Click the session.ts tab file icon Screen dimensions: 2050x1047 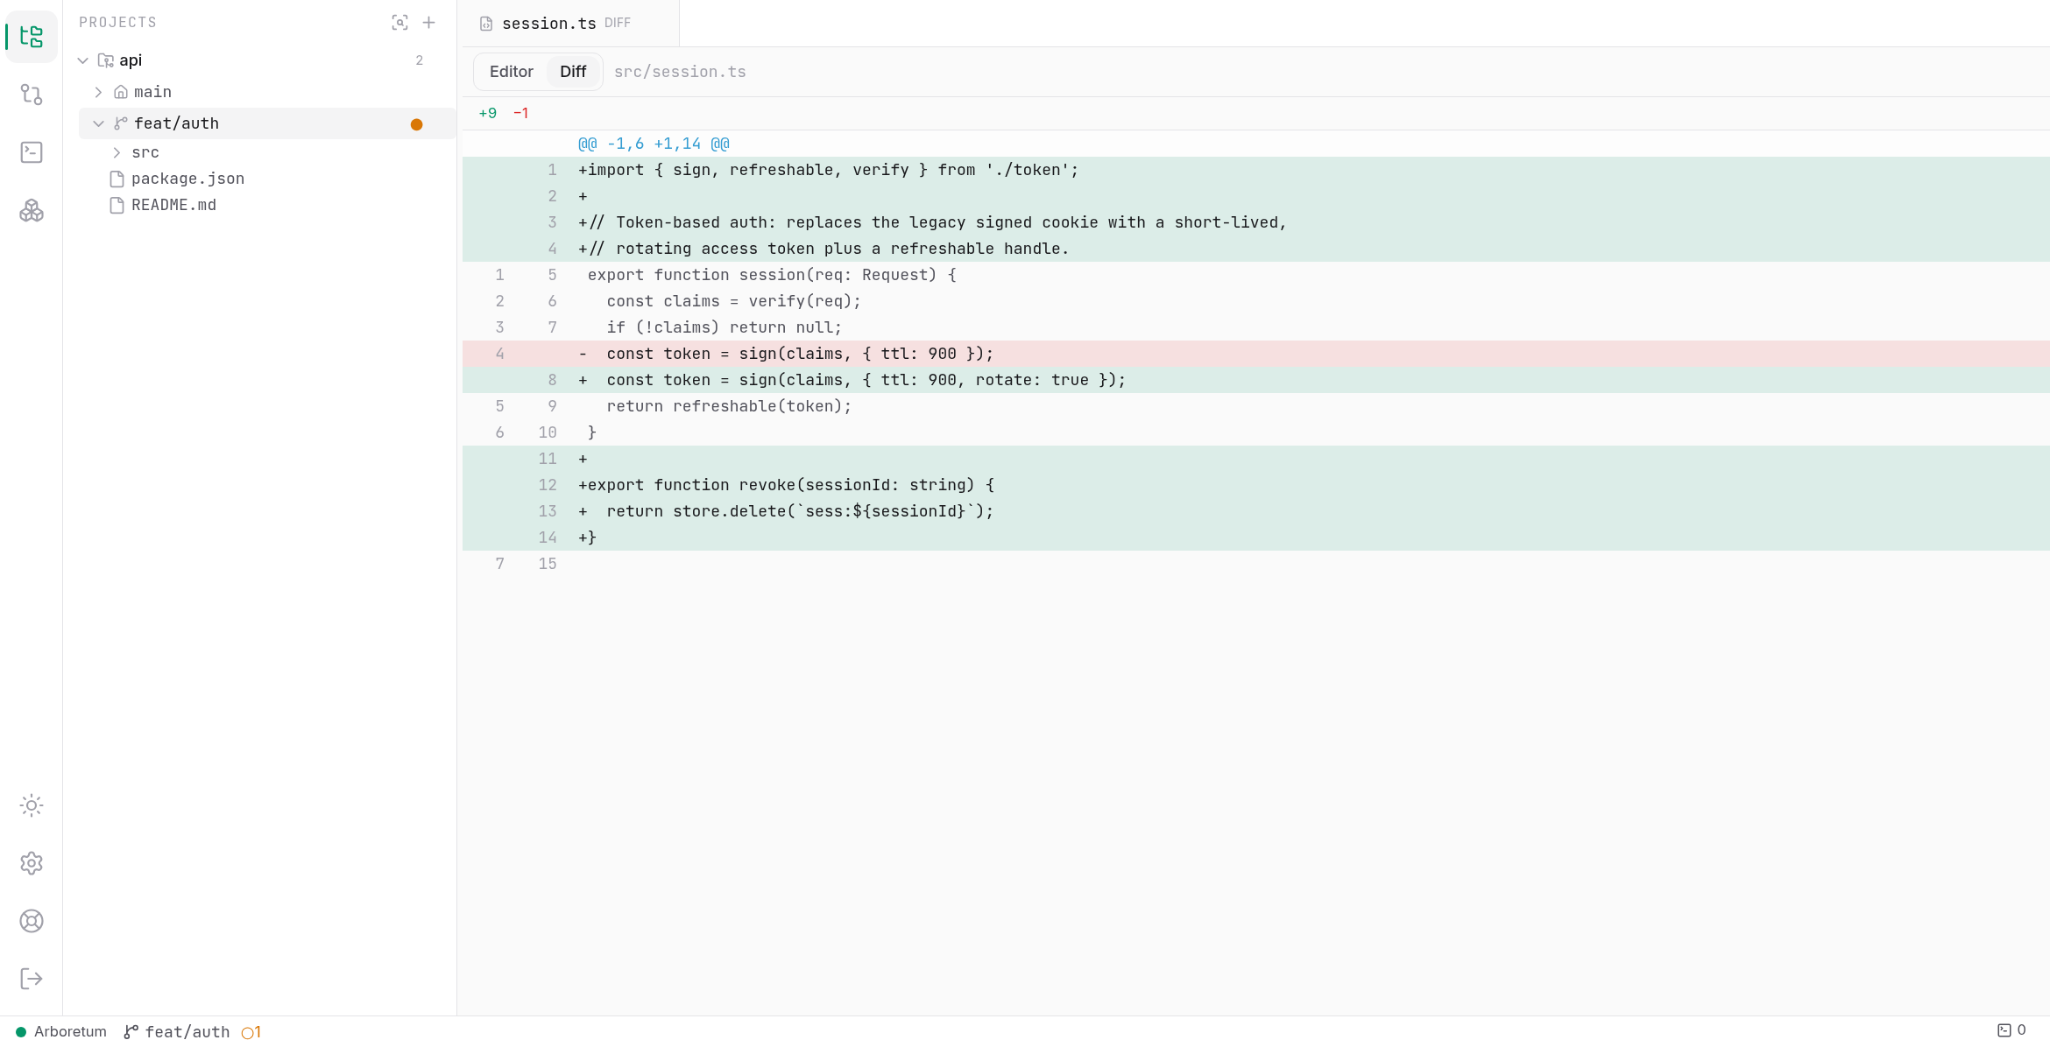coord(486,24)
